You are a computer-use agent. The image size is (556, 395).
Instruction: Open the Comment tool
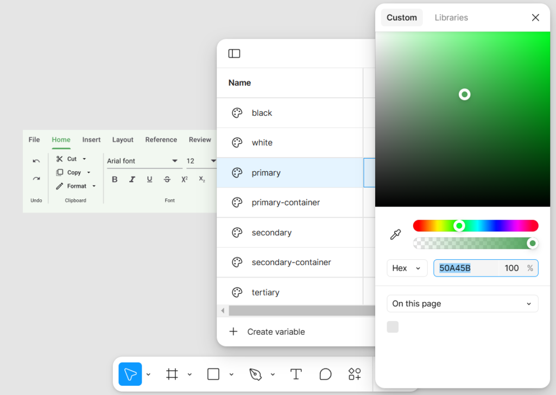click(325, 374)
